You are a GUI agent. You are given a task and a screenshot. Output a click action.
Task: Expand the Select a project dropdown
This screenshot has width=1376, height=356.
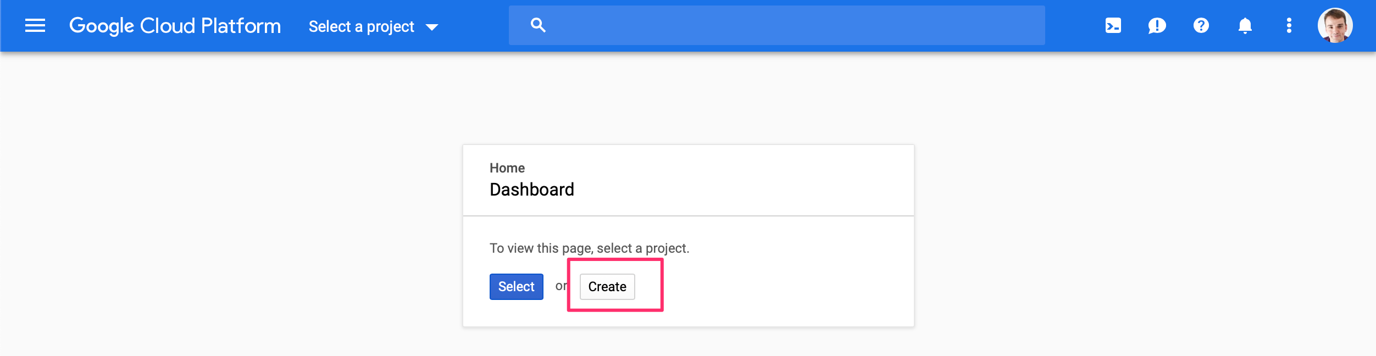pyautogui.click(x=362, y=26)
